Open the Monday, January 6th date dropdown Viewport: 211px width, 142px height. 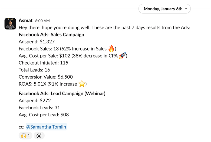164,9
